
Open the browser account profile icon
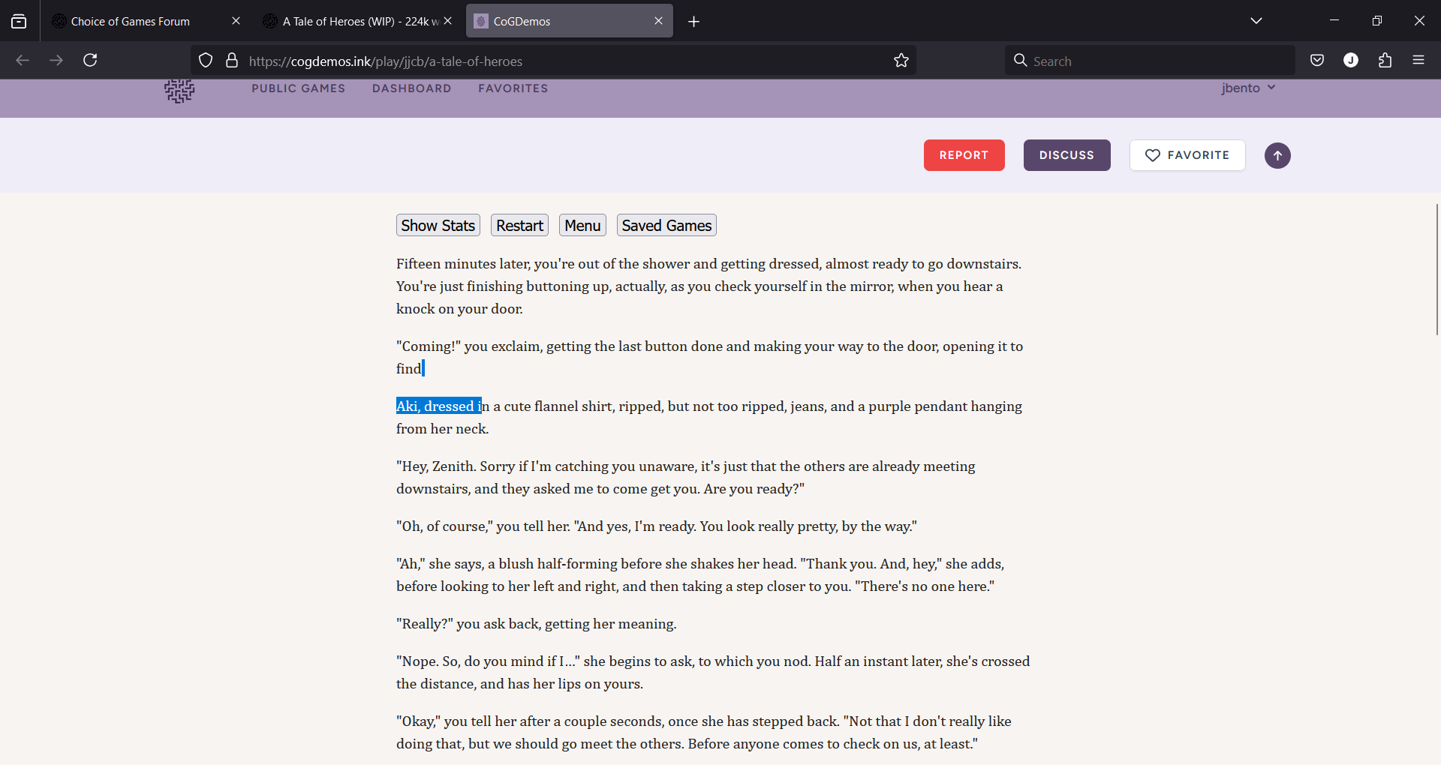(x=1351, y=60)
